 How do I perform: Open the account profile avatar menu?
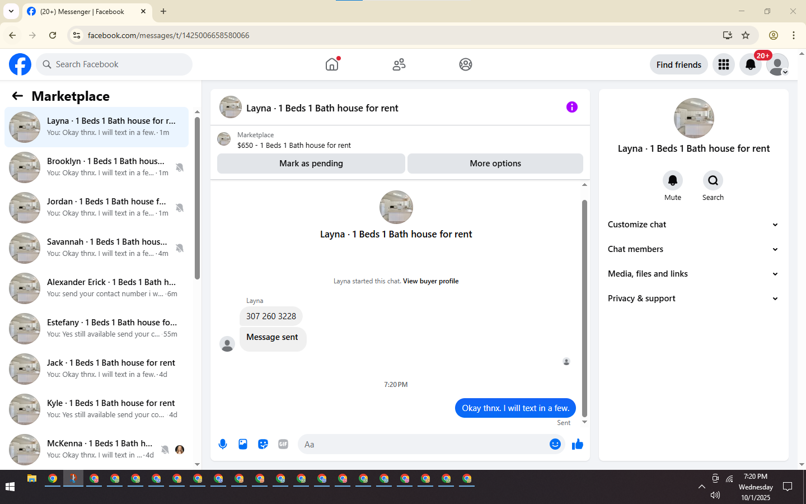click(777, 64)
